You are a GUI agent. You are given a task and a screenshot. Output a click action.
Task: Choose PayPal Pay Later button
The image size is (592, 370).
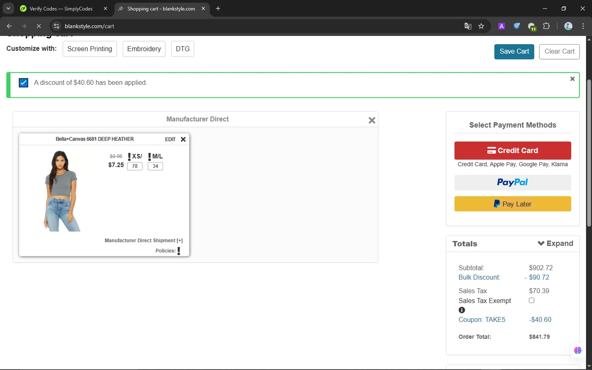tap(513, 204)
